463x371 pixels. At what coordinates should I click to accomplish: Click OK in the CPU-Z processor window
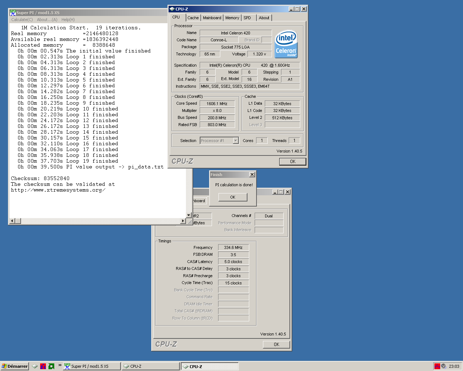click(x=293, y=162)
